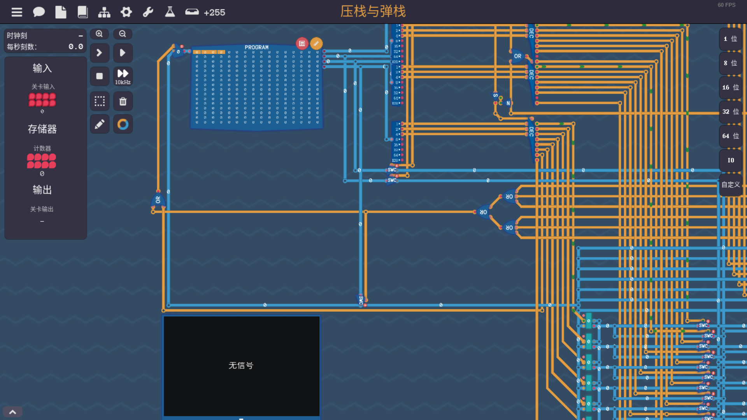The height and width of the screenshot is (420, 747).
Task: Open the hamburger menu top-left
Action: [17, 11]
